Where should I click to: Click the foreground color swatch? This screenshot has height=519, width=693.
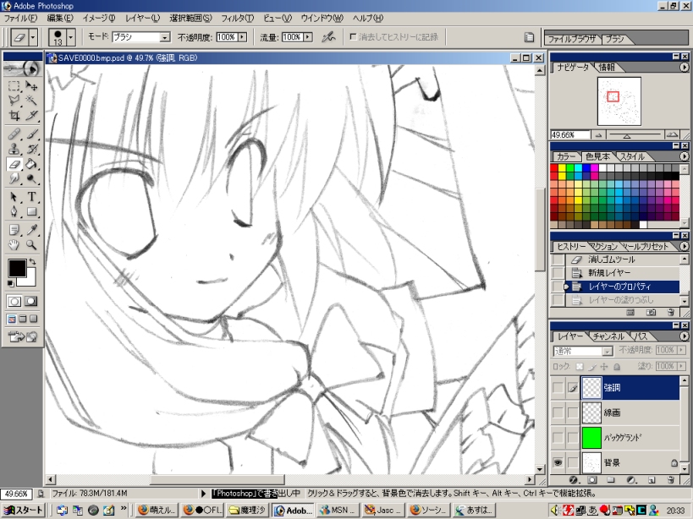tap(17, 268)
